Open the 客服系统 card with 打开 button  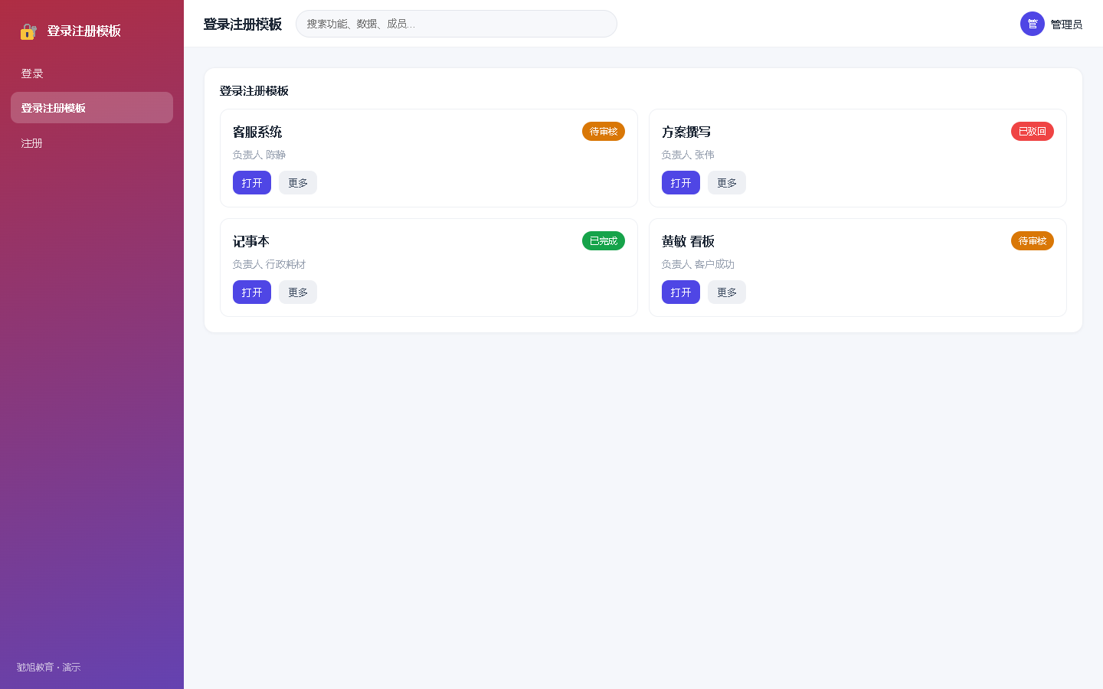pos(252,183)
